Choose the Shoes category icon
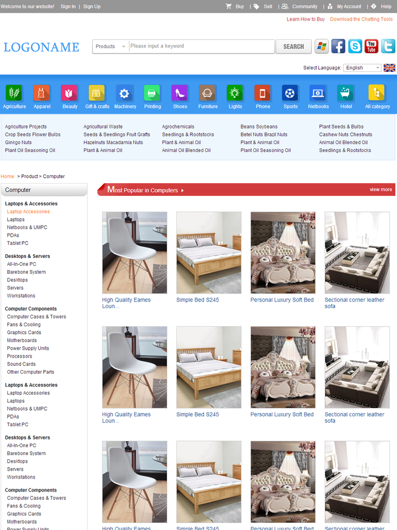The image size is (397, 530). pos(180,93)
